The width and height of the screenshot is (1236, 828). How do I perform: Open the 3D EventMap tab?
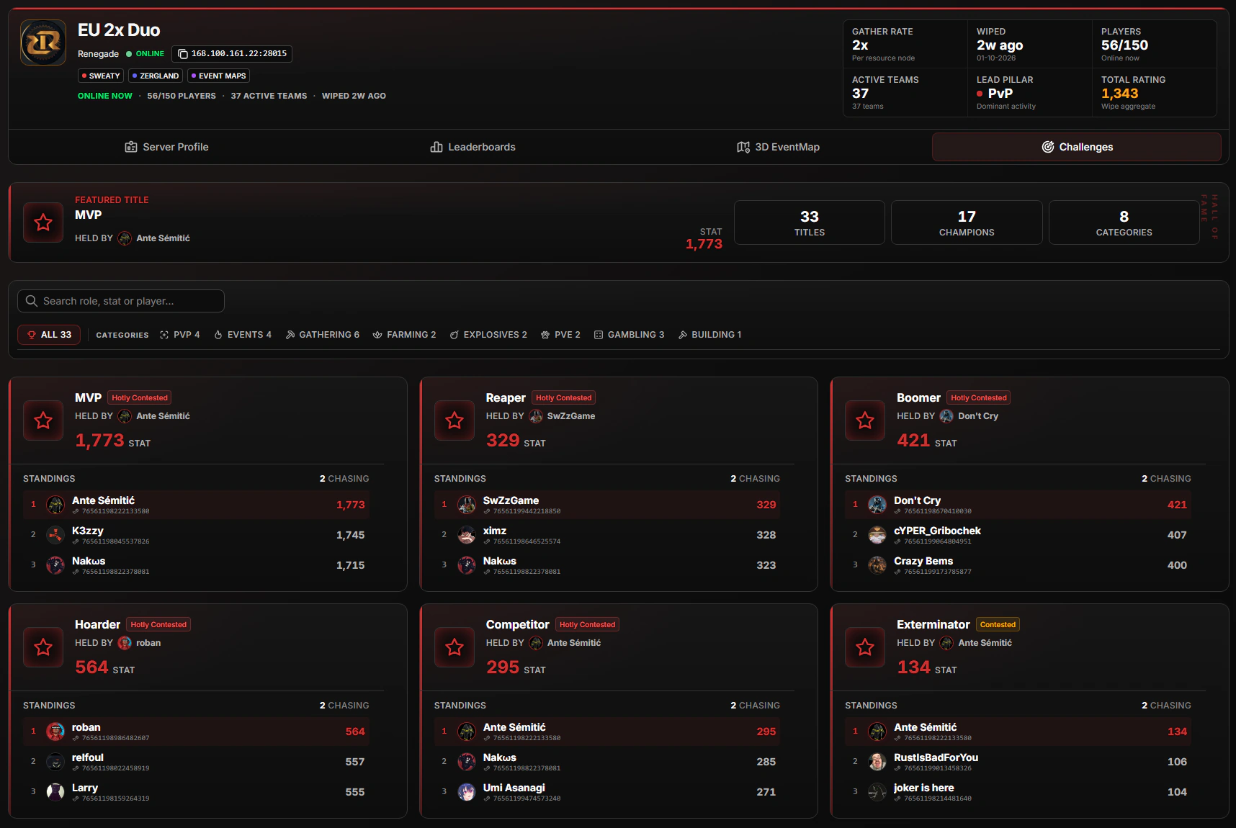[x=778, y=147]
